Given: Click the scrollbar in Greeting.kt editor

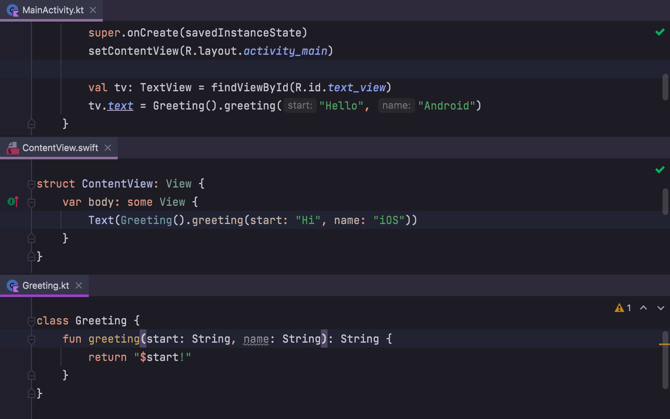Looking at the screenshot, I should pos(665,360).
